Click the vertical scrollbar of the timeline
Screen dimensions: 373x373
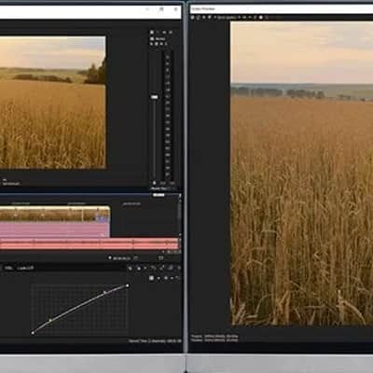tap(179, 213)
